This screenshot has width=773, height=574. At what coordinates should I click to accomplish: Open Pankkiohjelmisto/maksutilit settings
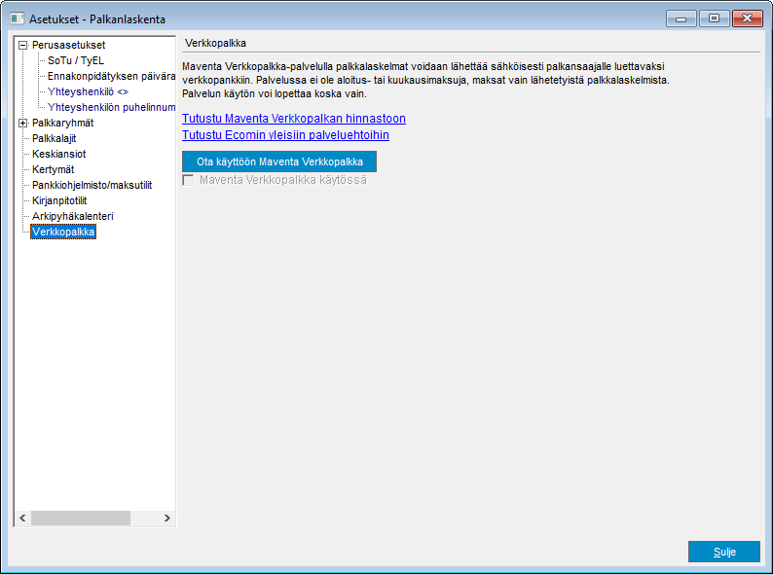pos(92,185)
